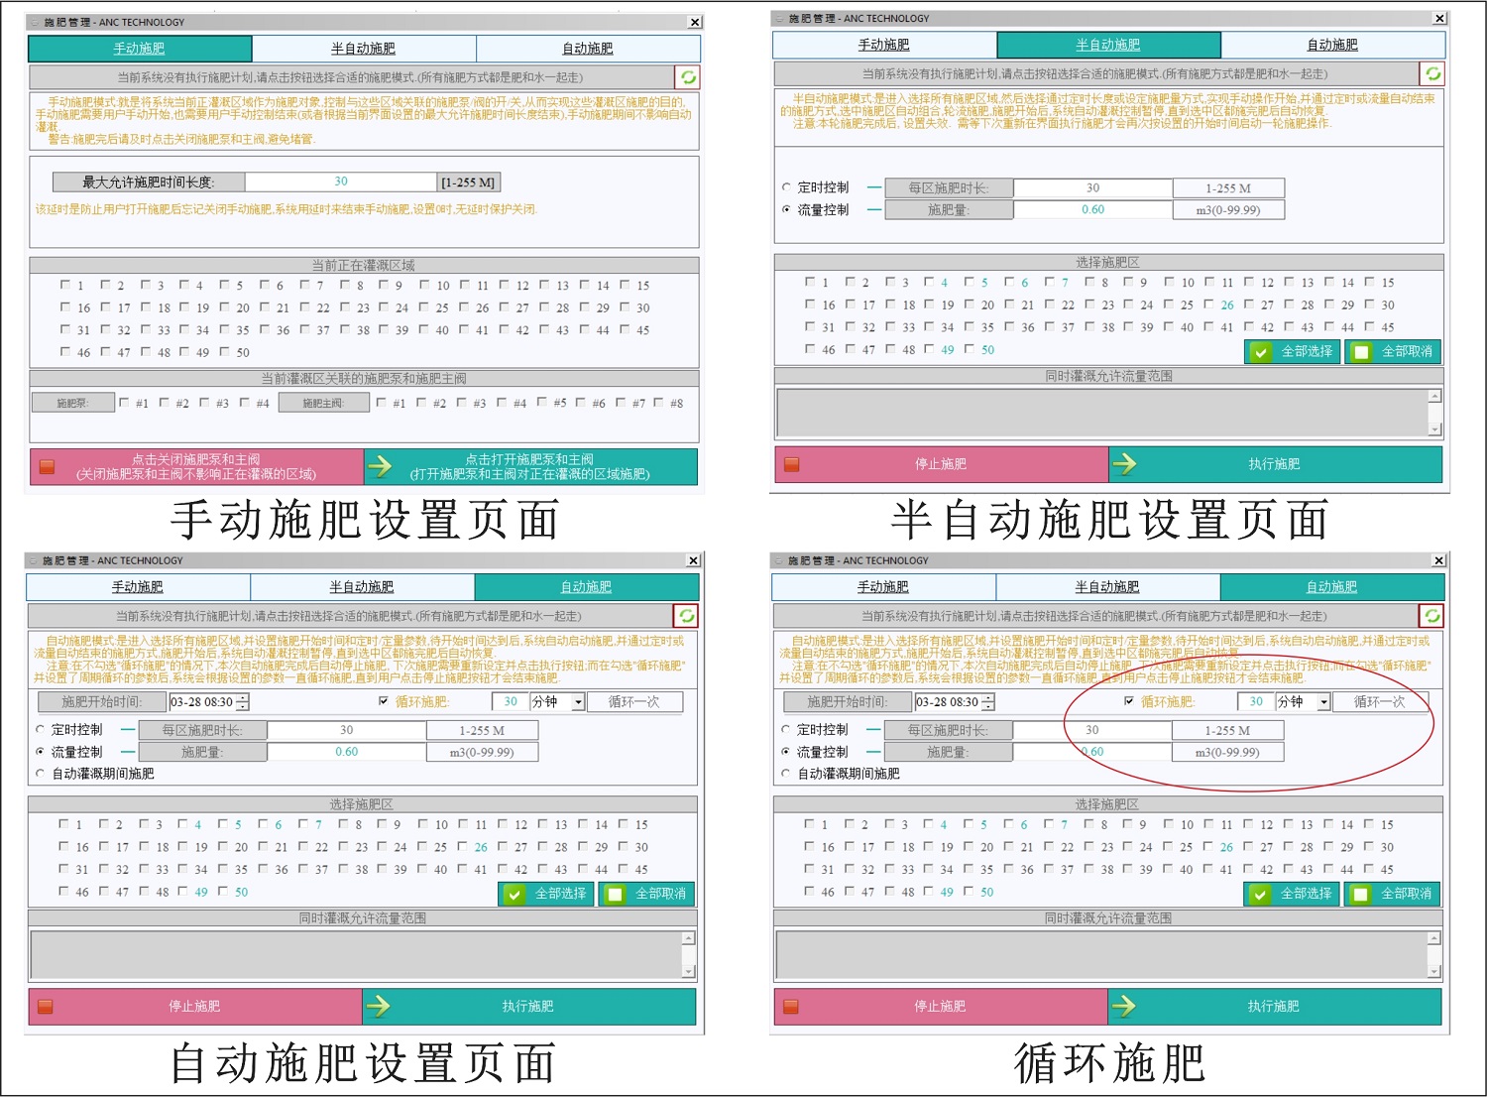This screenshot has height=1097, width=1487.
Task: Red stop icon on 停止施肥, semi-auto window
Action: [x=791, y=464]
